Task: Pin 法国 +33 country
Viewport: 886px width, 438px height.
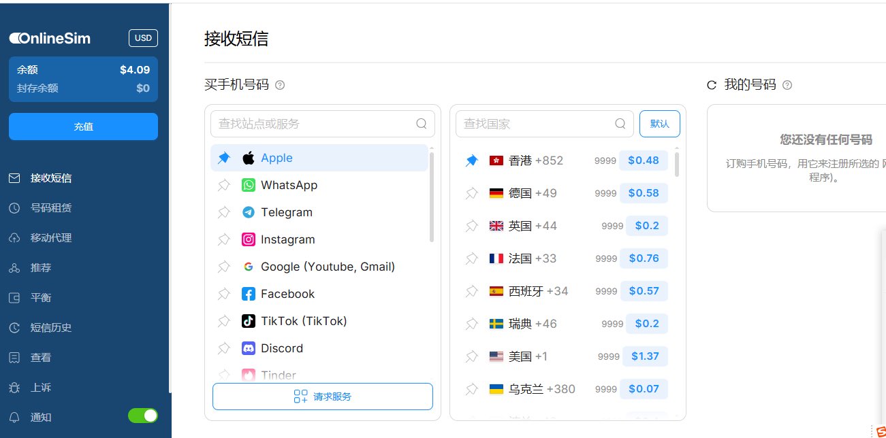Action: (471, 258)
